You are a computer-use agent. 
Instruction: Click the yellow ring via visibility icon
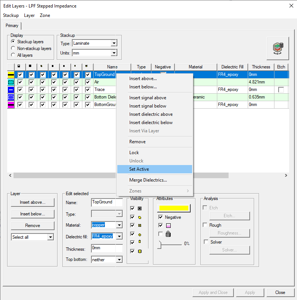140,235
